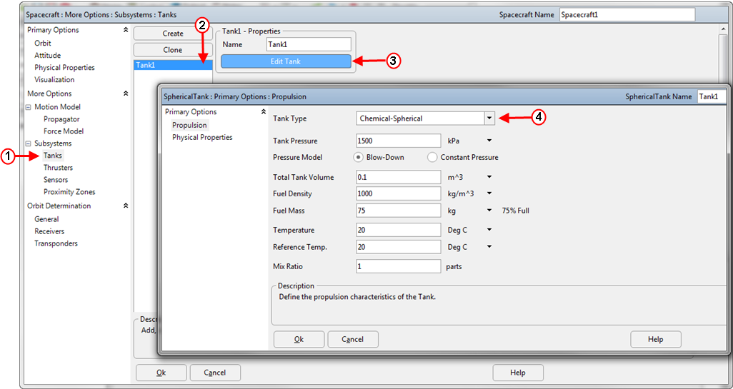Open Visualization page in sidebar
This screenshot has height=389, width=733.
pyautogui.click(x=54, y=79)
